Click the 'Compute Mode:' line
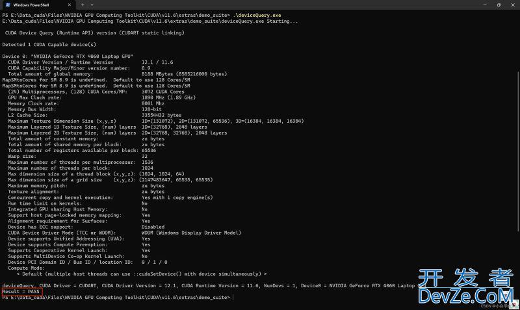520x310 pixels. (x=26, y=268)
